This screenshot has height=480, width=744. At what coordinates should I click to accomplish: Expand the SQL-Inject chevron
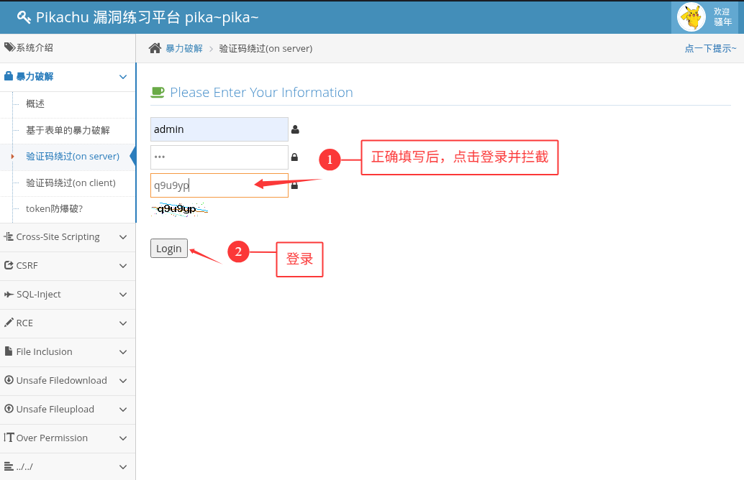[x=123, y=295]
